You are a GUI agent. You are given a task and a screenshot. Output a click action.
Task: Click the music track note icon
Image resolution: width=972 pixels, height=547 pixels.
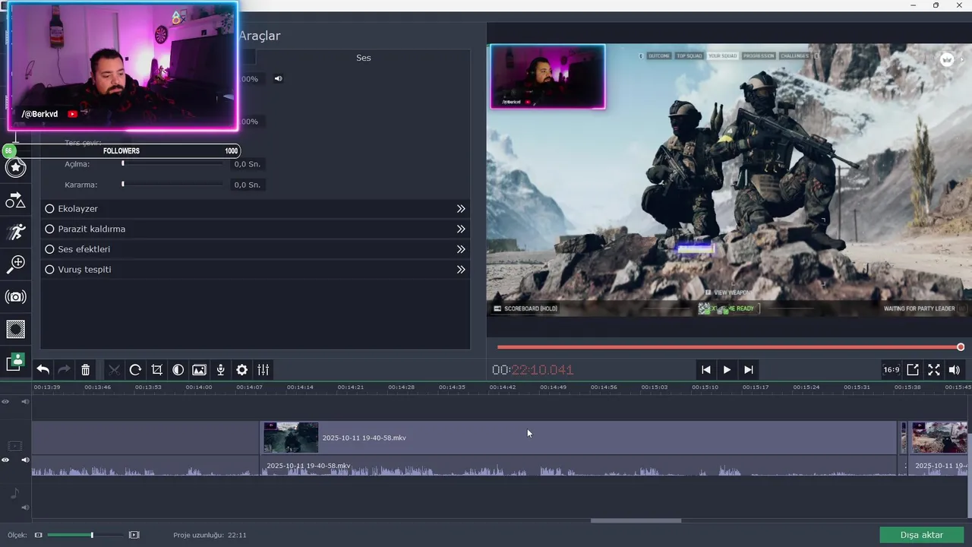(15, 494)
